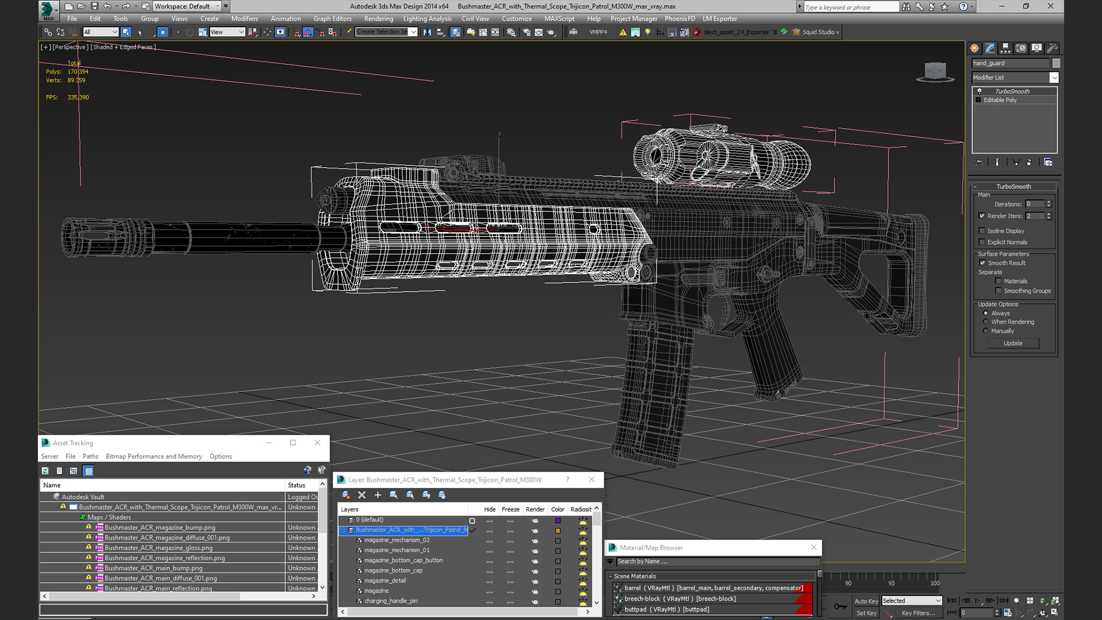Open the Motion panel icon

[1021, 48]
